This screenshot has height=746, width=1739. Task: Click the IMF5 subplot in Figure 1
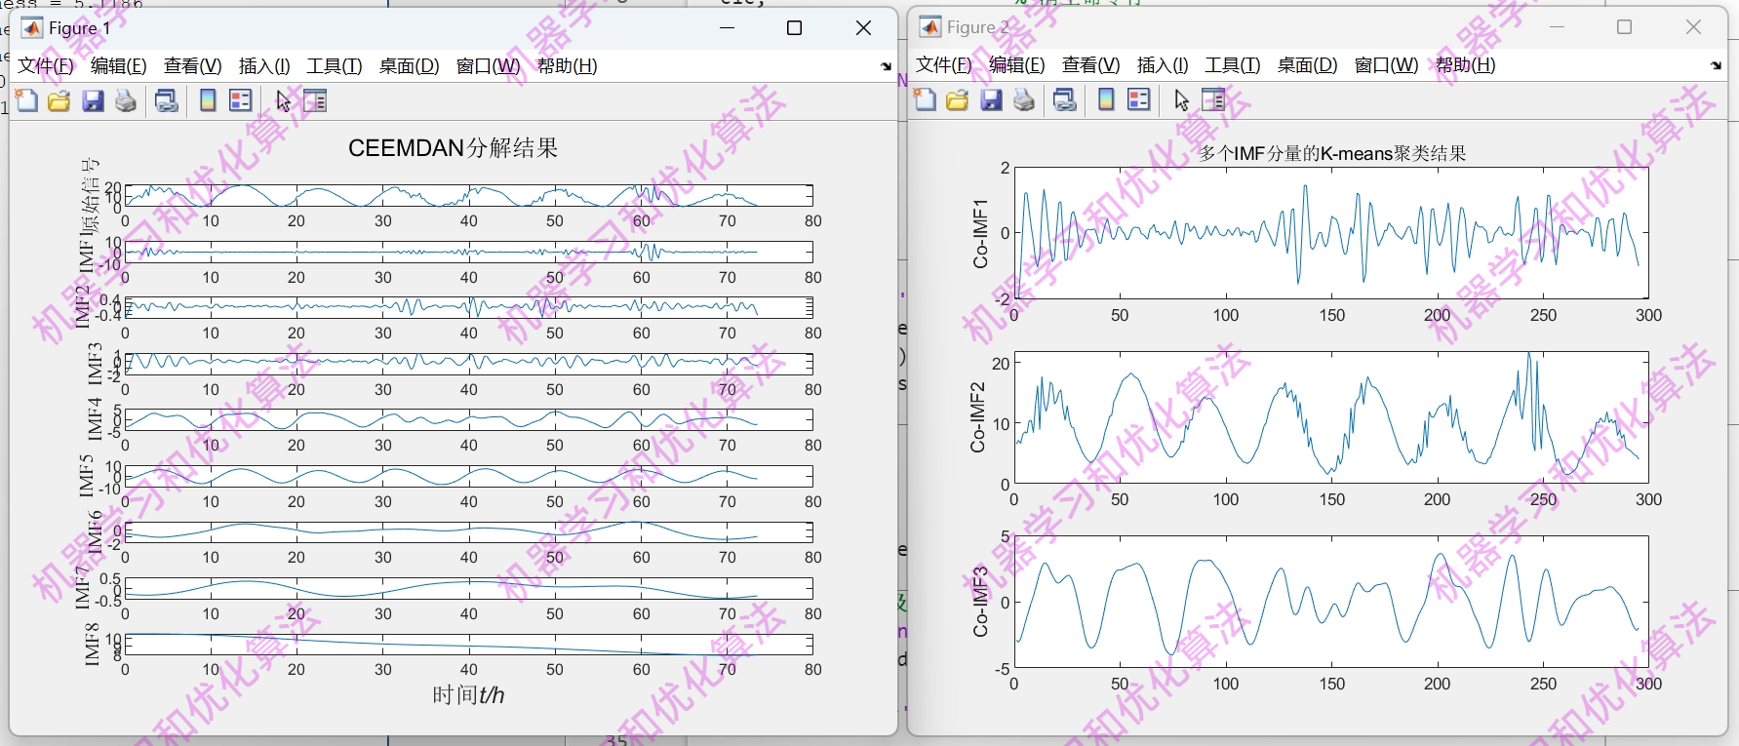[x=469, y=476]
